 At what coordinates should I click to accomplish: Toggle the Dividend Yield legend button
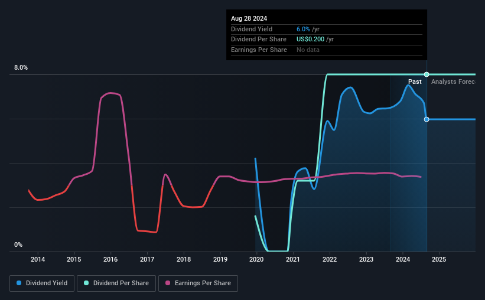[42, 283]
